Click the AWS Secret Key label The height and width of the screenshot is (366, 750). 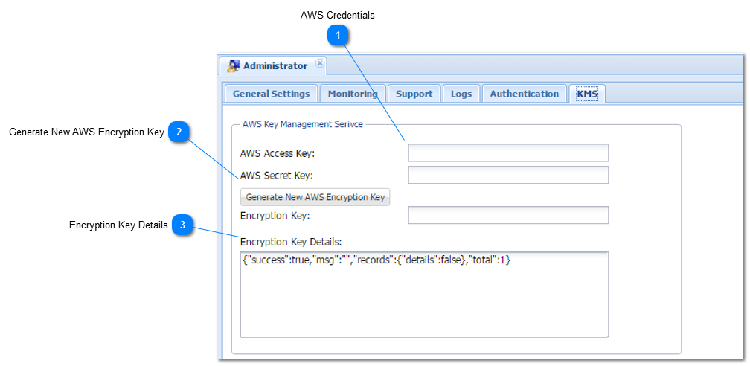[x=277, y=176]
